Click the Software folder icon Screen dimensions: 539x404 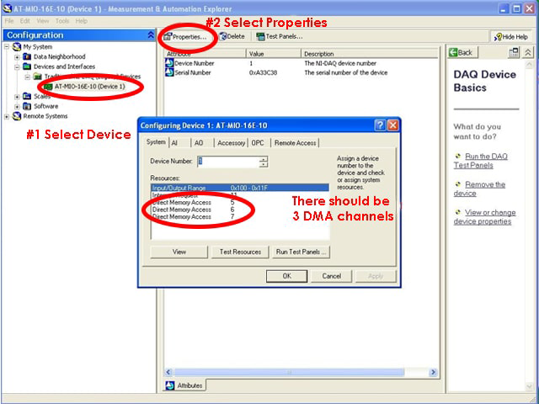click(27, 106)
